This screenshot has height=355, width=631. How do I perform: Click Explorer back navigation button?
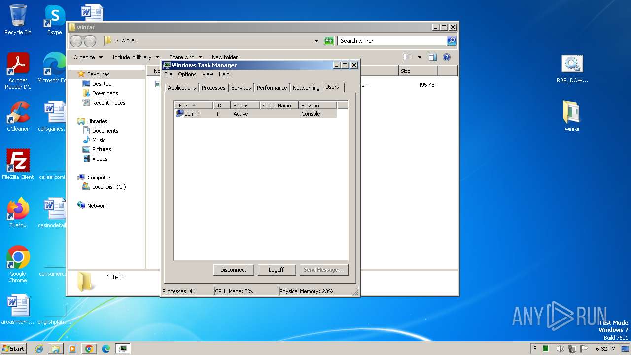tap(76, 41)
